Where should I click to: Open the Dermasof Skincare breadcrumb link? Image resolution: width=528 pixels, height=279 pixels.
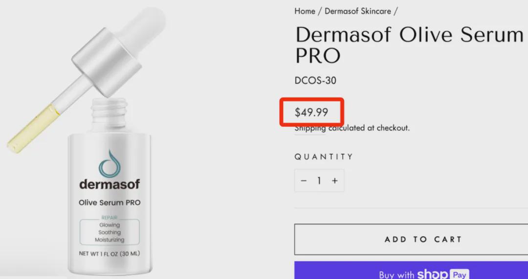click(x=358, y=11)
